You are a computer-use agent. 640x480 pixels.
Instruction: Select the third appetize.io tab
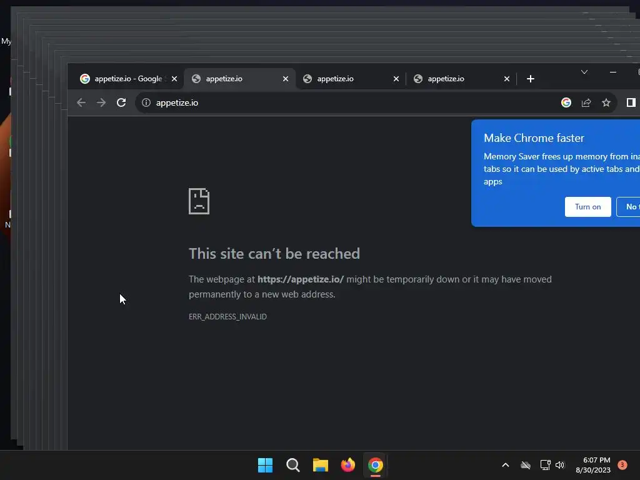[350, 79]
